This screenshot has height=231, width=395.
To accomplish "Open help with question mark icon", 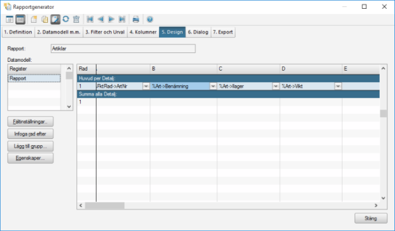I will pos(150,20).
